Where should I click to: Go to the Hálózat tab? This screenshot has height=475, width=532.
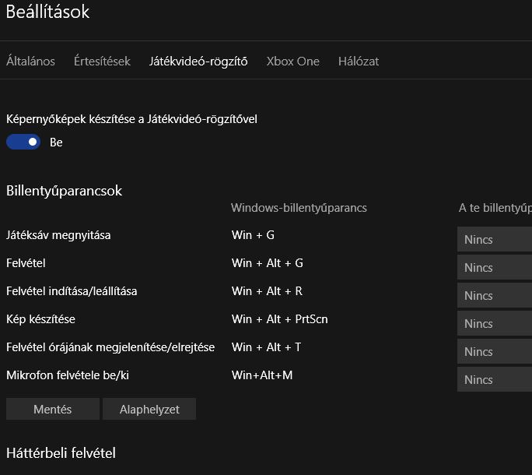(x=359, y=62)
